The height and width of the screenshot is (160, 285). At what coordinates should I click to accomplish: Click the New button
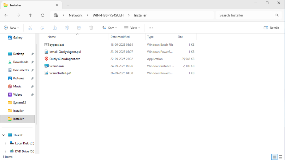(x=11, y=28)
